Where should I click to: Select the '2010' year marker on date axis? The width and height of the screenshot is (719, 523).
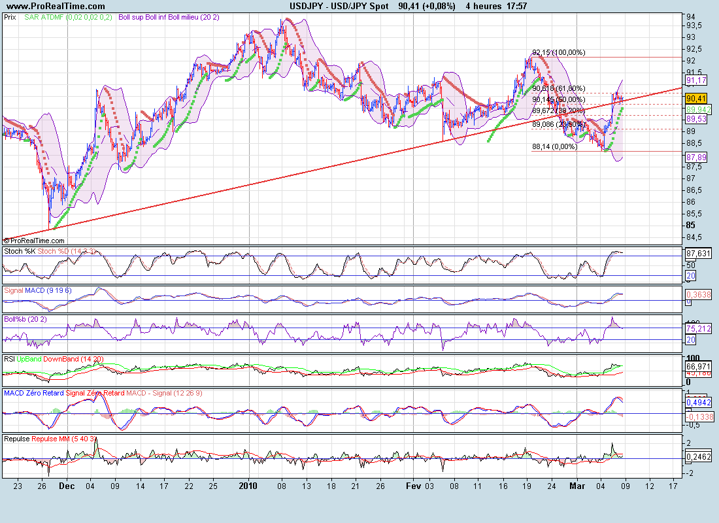248,486
